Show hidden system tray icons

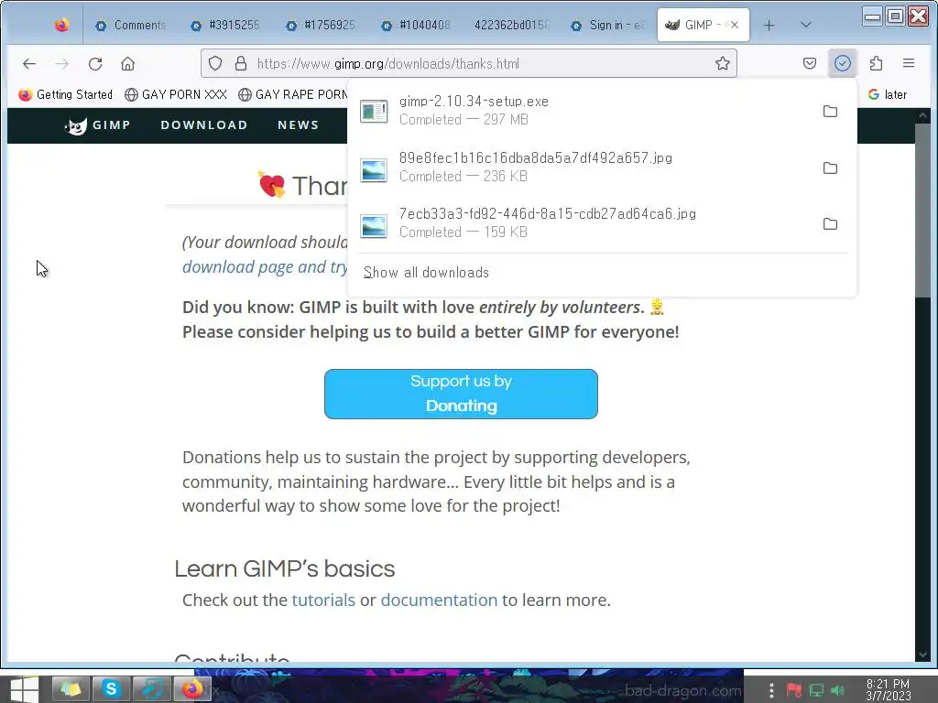tap(771, 690)
